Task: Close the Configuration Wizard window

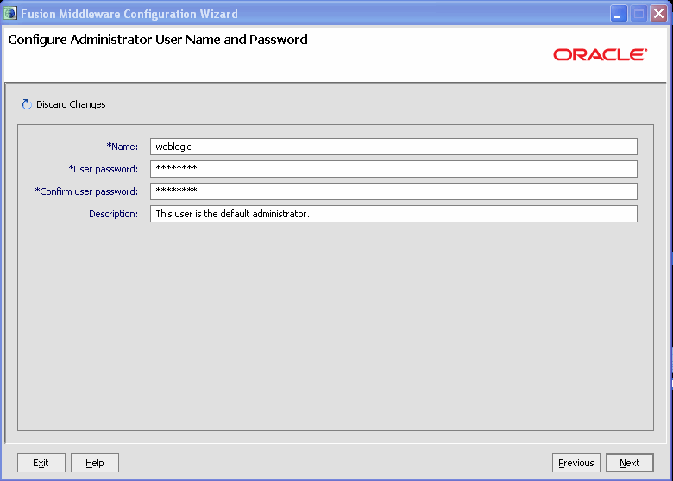Action: pos(658,14)
